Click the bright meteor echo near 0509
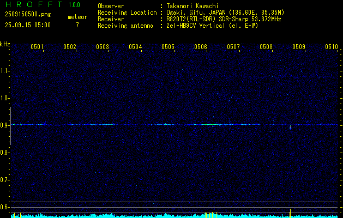The width and height of the screenshot is (343, 218). [x=290, y=128]
